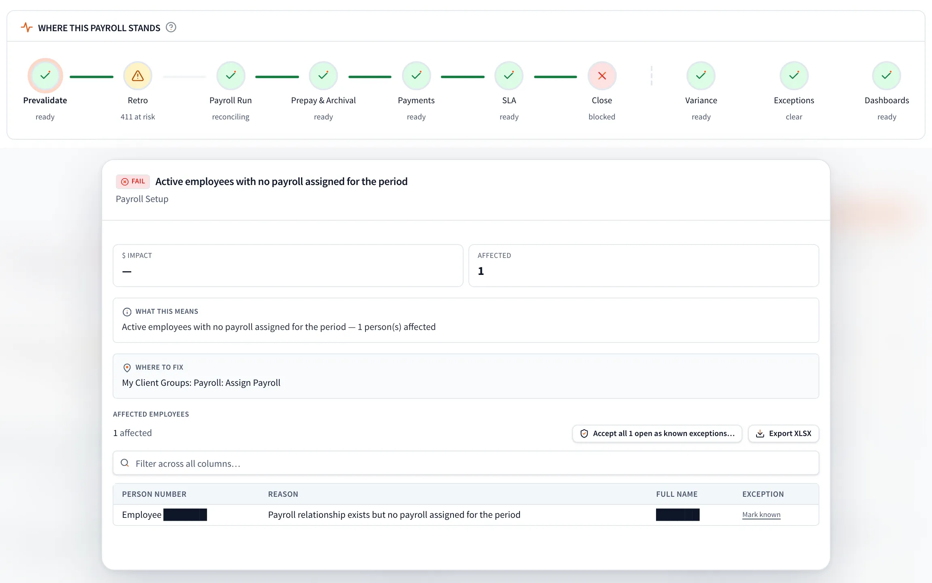Viewport: 932px width, 583px height.
Task: Click the 'blocked' status under Close
Action: coord(602,117)
